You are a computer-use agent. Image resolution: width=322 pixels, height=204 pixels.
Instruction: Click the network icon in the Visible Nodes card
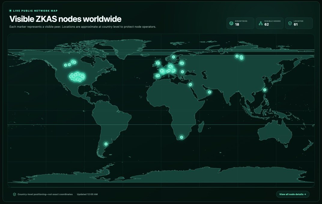coord(261,23)
